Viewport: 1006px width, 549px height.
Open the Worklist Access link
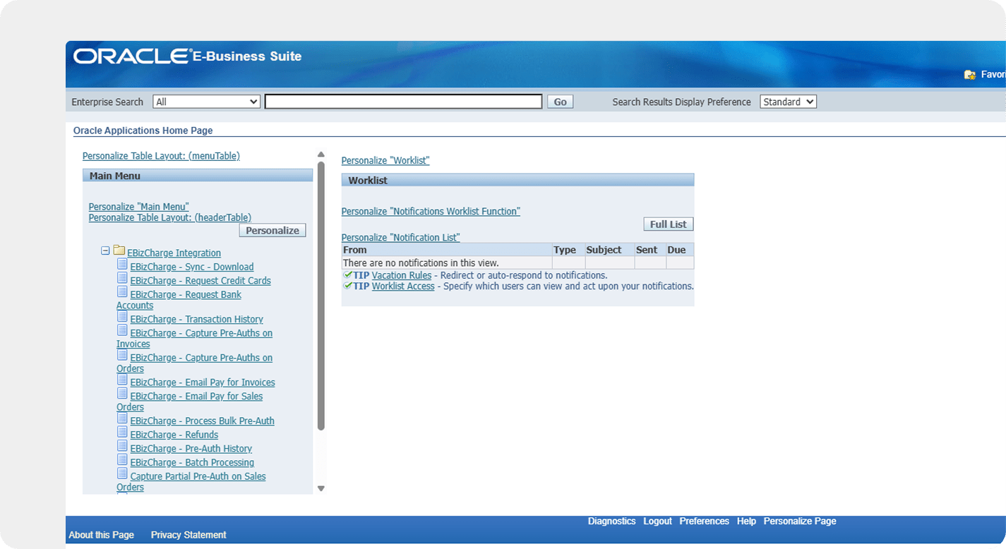tap(403, 286)
